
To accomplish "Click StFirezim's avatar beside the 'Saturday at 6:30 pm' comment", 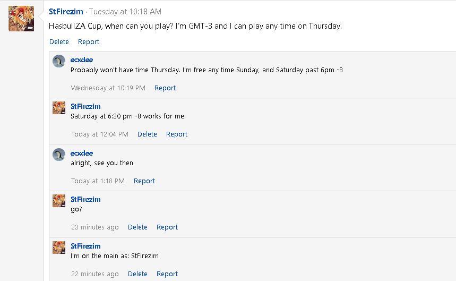I will [x=59, y=108].
